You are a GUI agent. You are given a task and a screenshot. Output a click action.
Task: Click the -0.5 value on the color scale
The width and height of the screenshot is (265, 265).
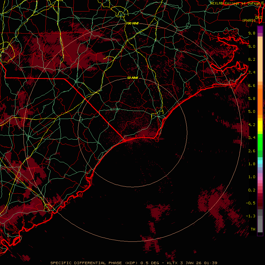pos(251,203)
